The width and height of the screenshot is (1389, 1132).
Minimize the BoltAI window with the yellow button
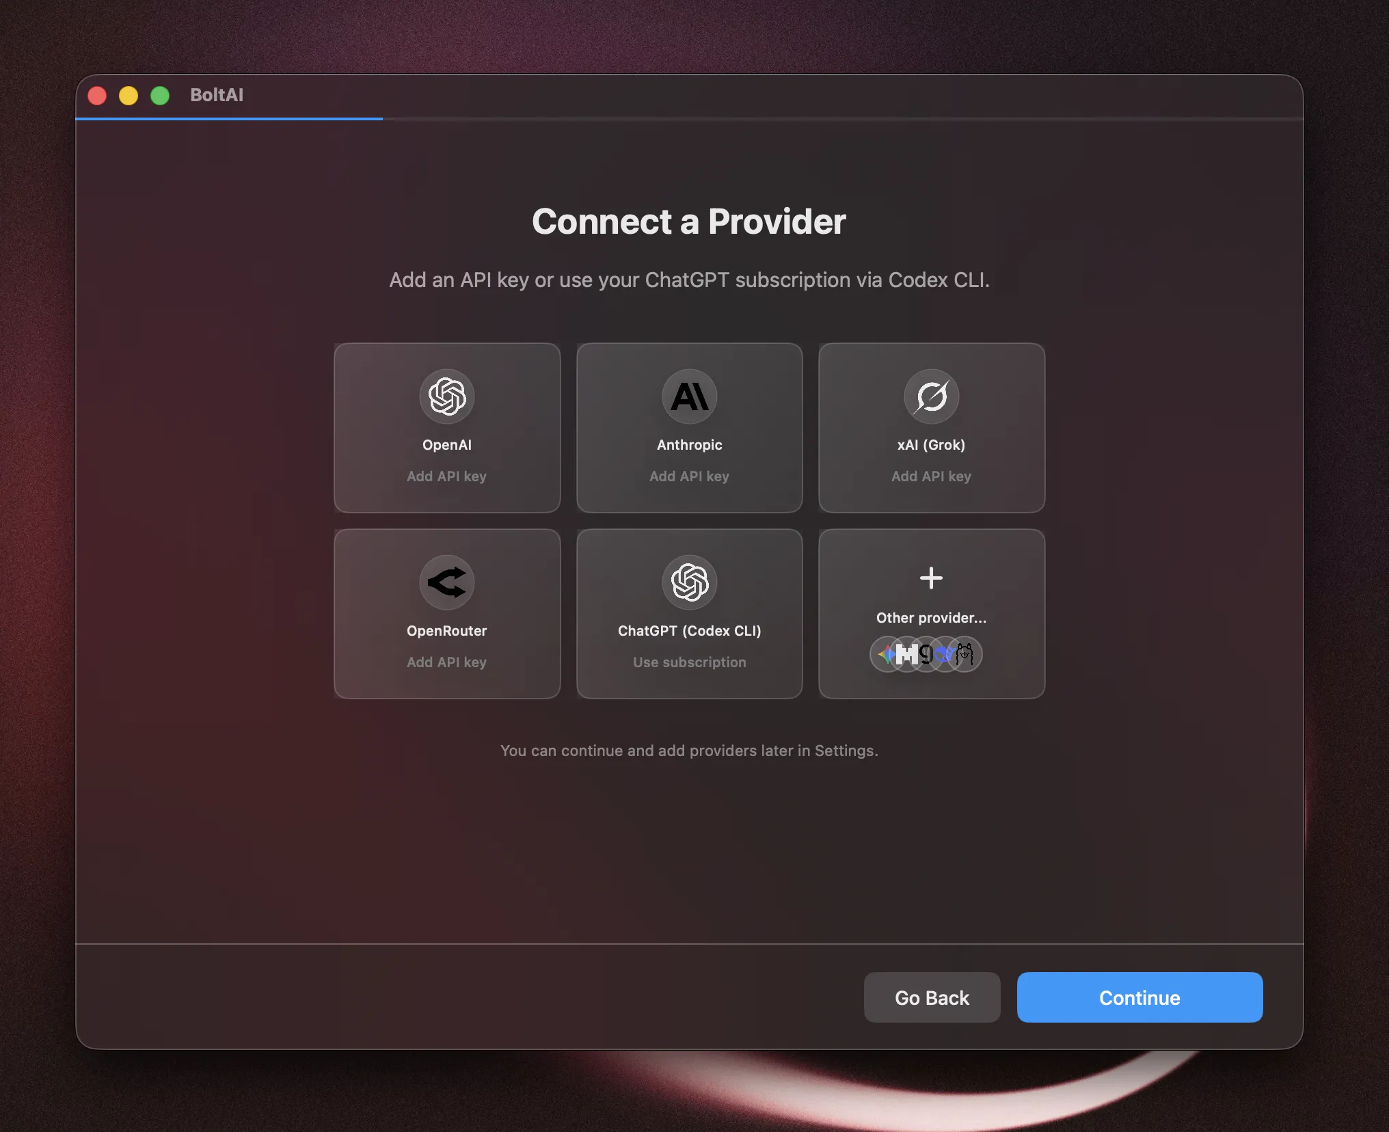pos(129,96)
